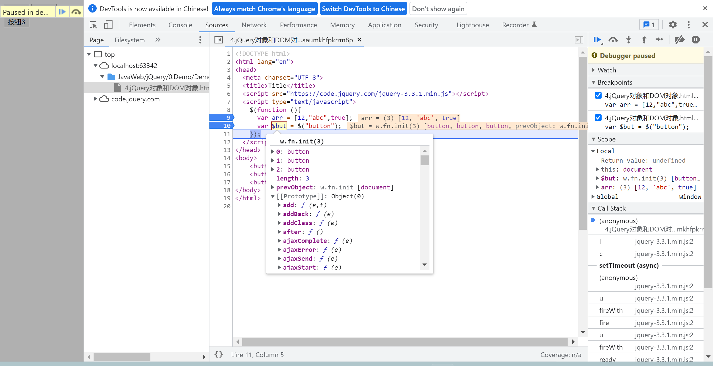Open the more options menu in the Page navigator
The height and width of the screenshot is (366, 713).
coord(200,40)
